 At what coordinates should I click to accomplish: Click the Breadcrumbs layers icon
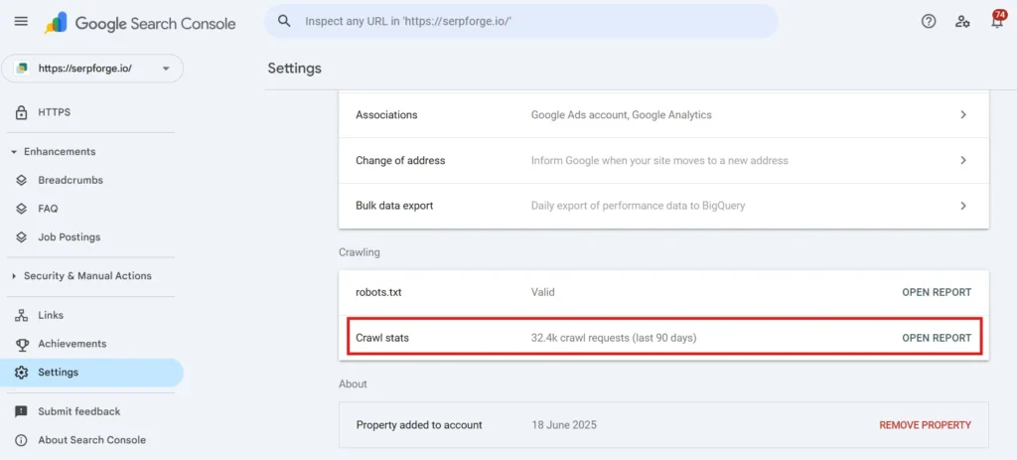pos(22,181)
